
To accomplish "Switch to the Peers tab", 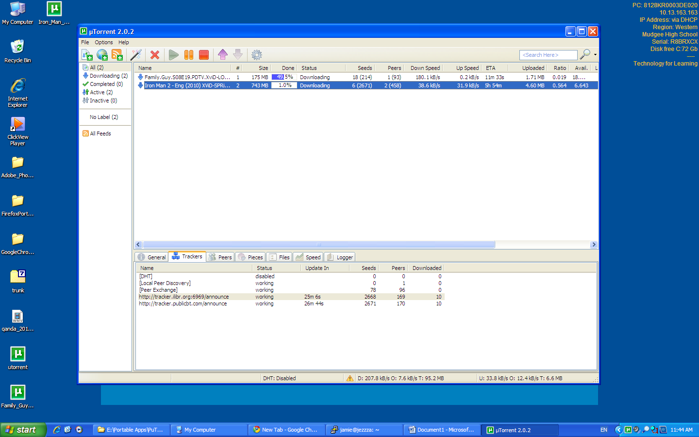I will click(220, 257).
